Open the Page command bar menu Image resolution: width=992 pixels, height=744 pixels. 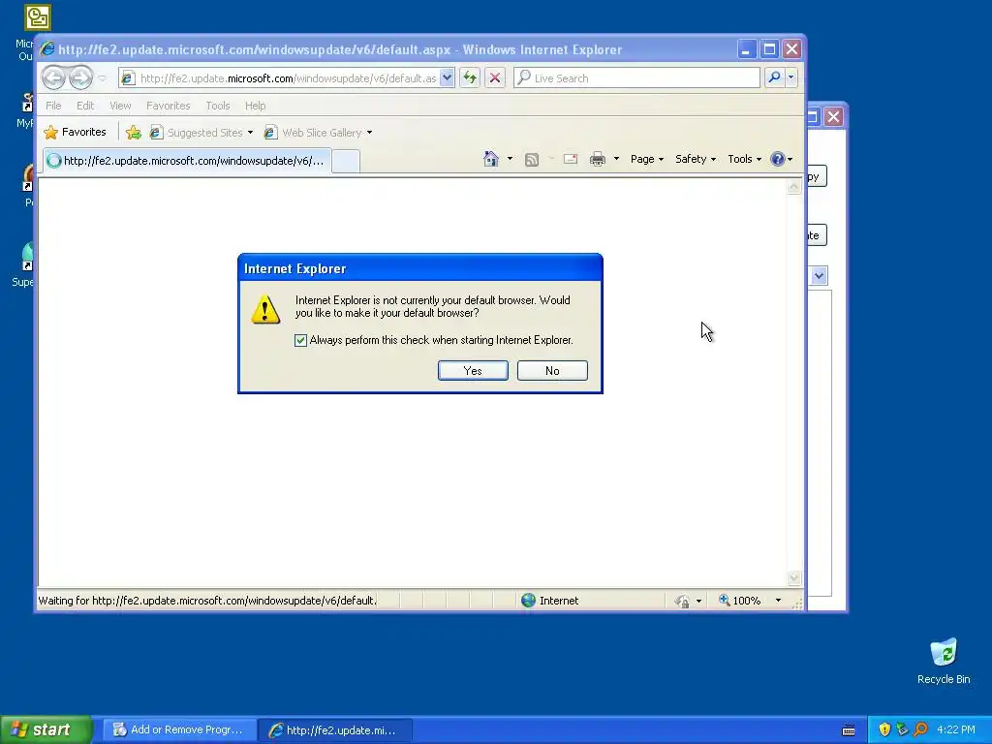point(646,159)
